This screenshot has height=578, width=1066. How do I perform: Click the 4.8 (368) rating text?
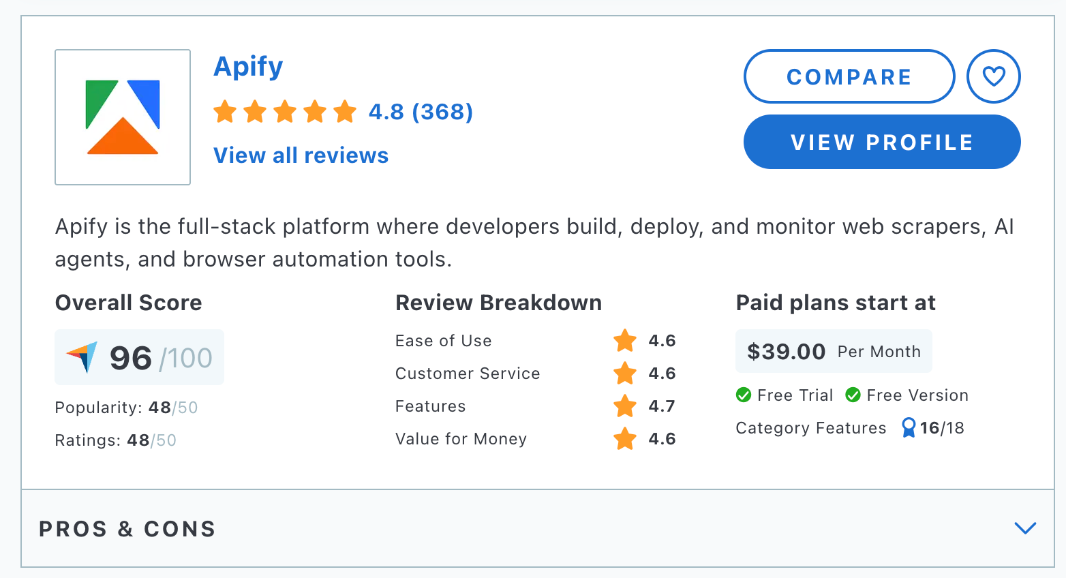420,111
